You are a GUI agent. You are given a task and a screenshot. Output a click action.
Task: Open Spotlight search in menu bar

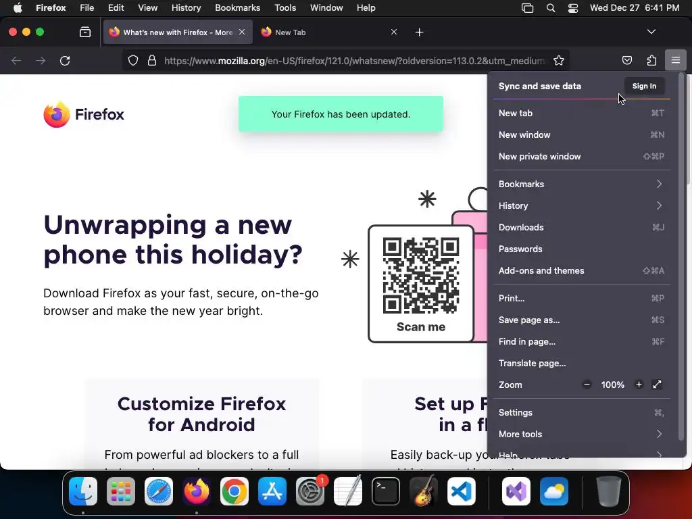coord(550,8)
